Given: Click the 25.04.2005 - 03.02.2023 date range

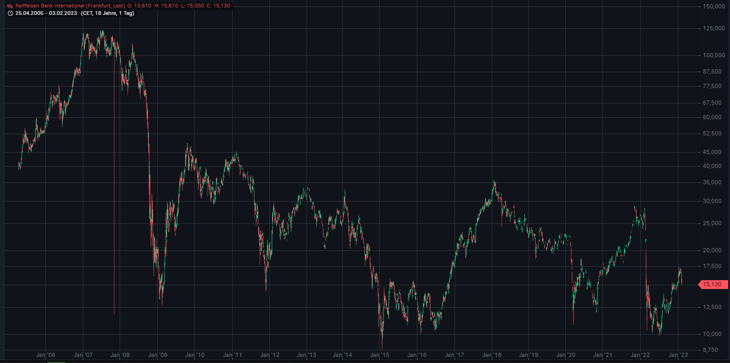Looking at the screenshot, I should (x=46, y=13).
